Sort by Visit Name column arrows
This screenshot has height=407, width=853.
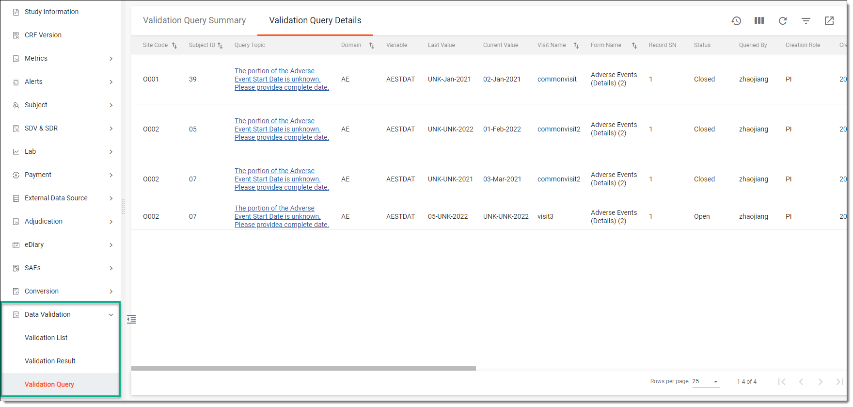click(576, 46)
